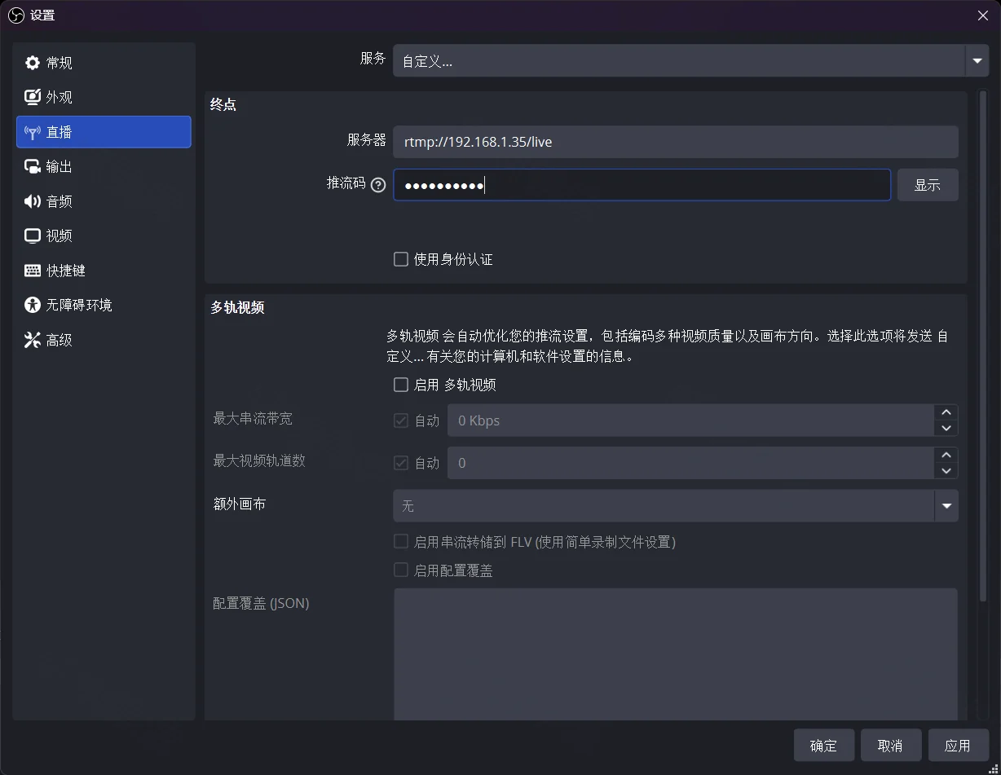Click into the 推流码 password field

point(642,185)
